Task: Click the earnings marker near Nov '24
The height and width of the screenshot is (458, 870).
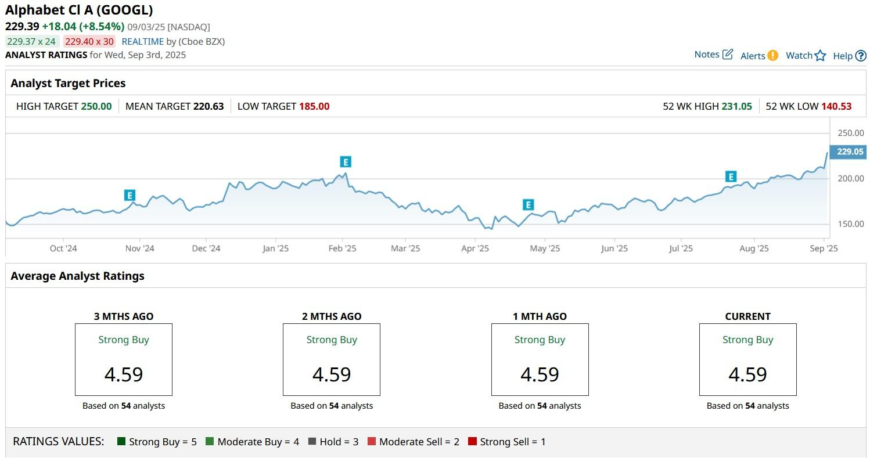Action: click(x=130, y=196)
